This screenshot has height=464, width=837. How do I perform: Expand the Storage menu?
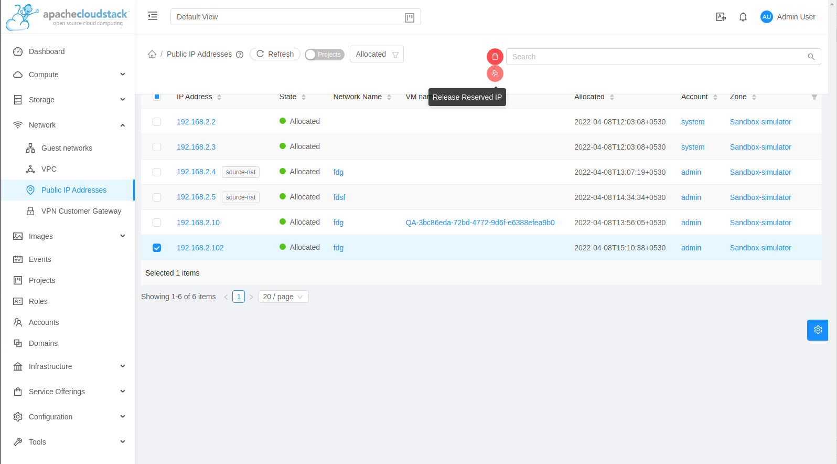[68, 100]
